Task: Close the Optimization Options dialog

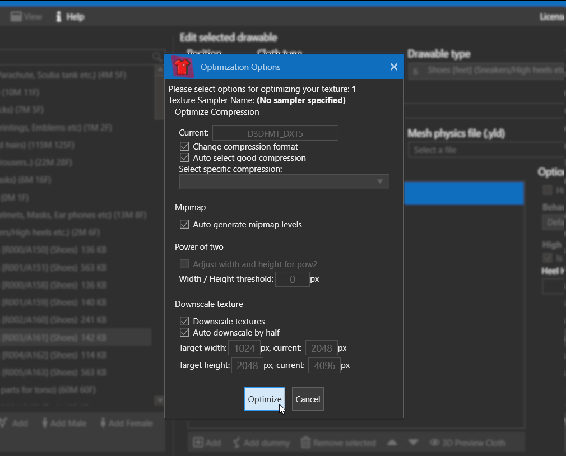Action: click(394, 67)
